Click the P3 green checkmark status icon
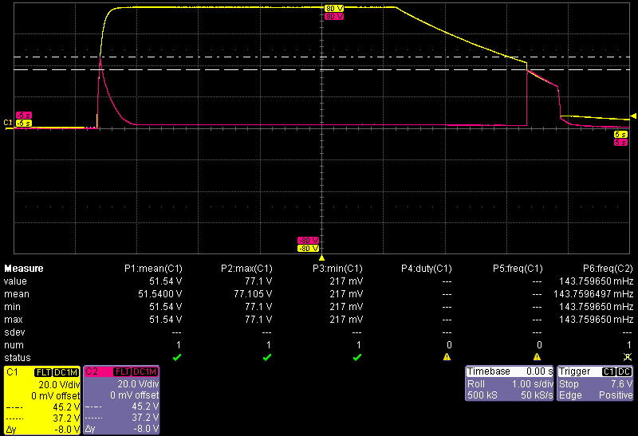Viewport: 638px width, 436px height. coord(358,357)
